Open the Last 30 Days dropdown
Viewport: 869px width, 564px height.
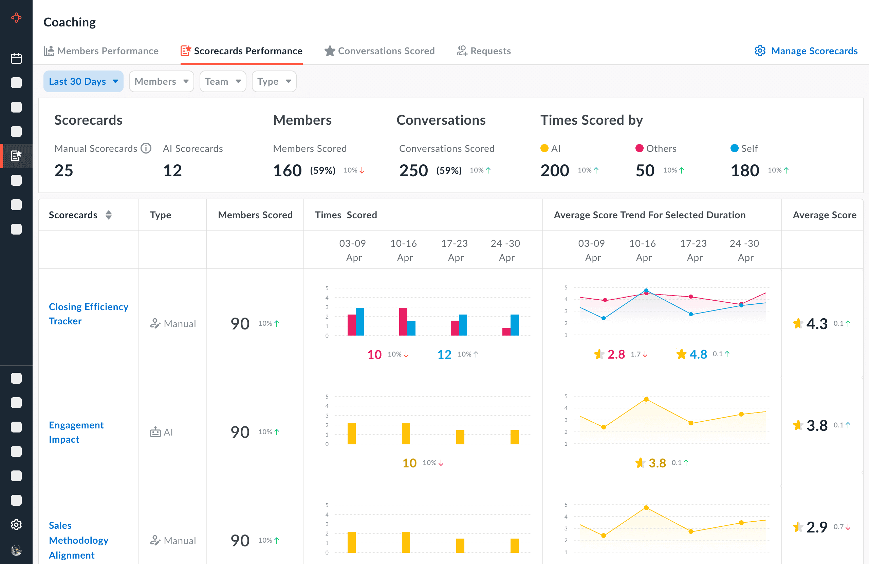click(x=83, y=81)
